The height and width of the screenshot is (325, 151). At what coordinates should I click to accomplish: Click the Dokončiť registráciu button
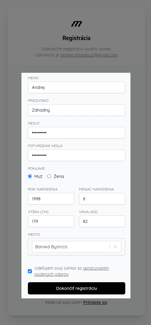pyautogui.click(x=77, y=288)
